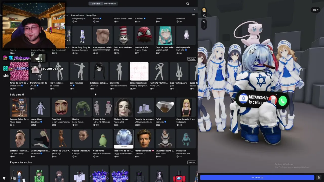Select the Tony Stark face item
Image resolution: width=324 pixels, height=182 pixels.
tap(61, 107)
